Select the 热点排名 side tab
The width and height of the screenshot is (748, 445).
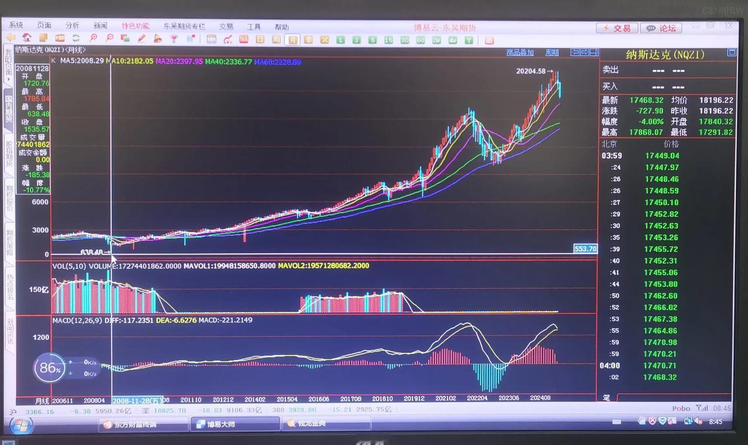tap(10, 288)
